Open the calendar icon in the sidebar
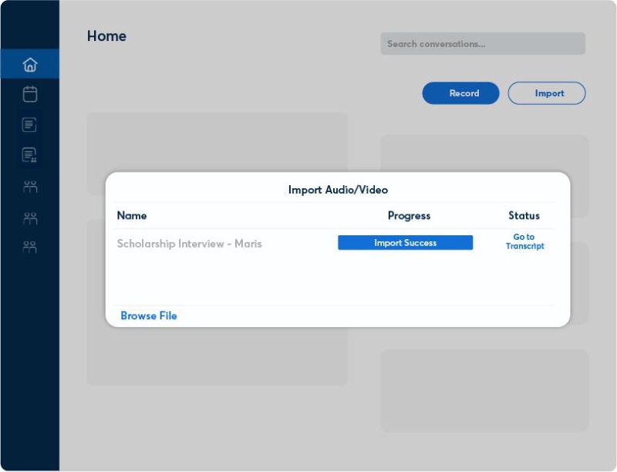 [30, 94]
